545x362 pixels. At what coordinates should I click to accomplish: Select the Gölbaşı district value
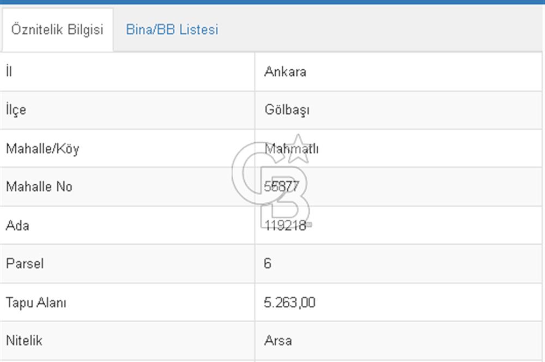[287, 110]
